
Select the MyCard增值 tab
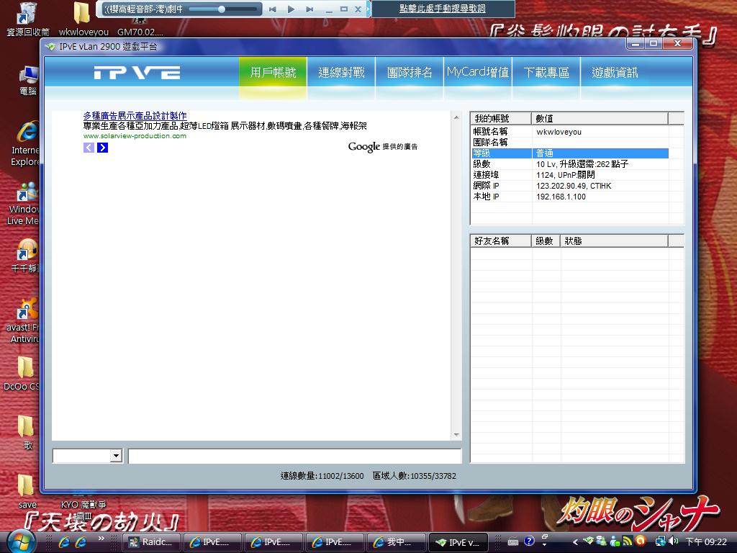tap(478, 73)
